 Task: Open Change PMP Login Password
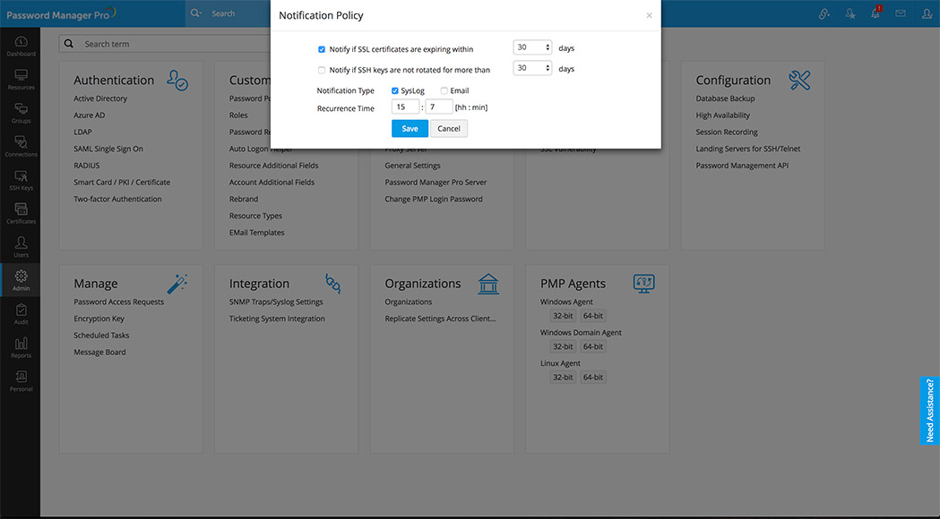(434, 200)
